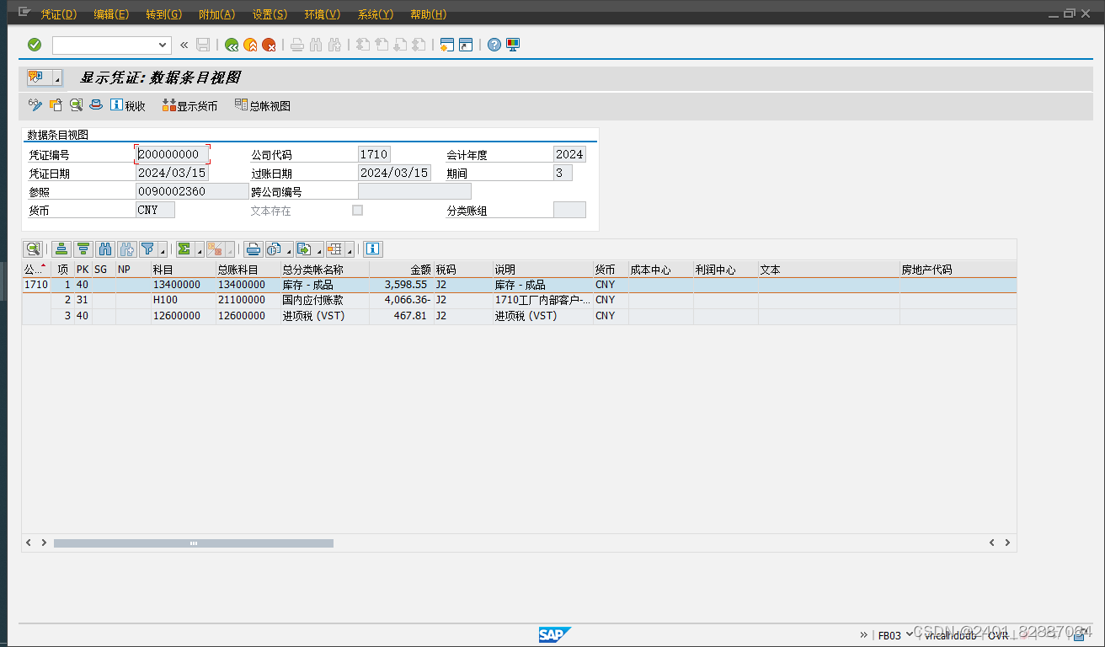Click the Find binoculars icon in table toolbar
The width and height of the screenshot is (1105, 647).
104,249
